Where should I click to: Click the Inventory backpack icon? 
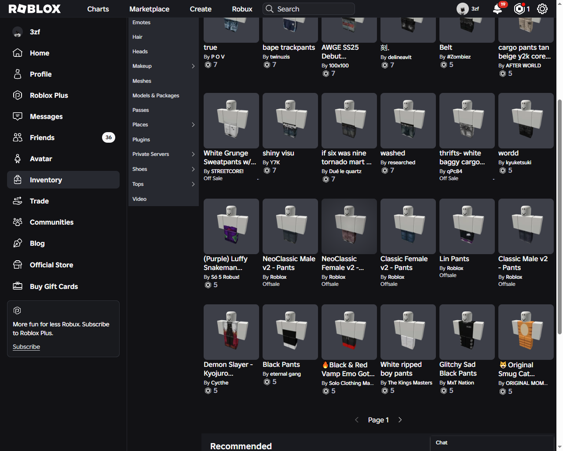pos(18,180)
